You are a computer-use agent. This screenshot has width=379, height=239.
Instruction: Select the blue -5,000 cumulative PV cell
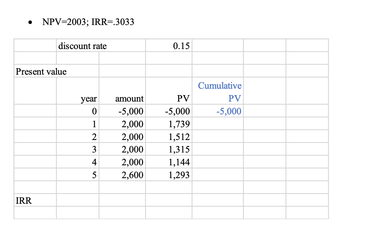pyautogui.click(x=217, y=111)
